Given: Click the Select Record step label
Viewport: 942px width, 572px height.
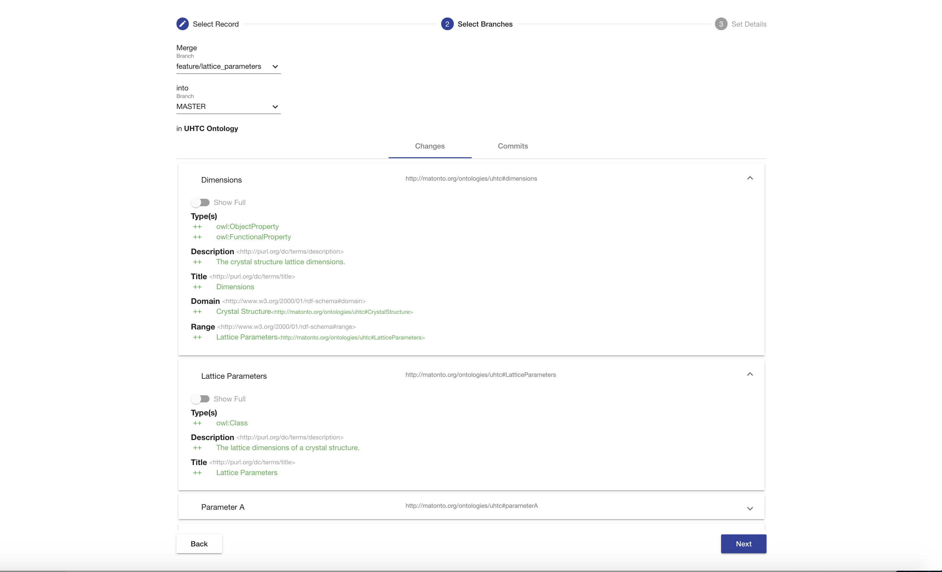Looking at the screenshot, I should point(216,24).
